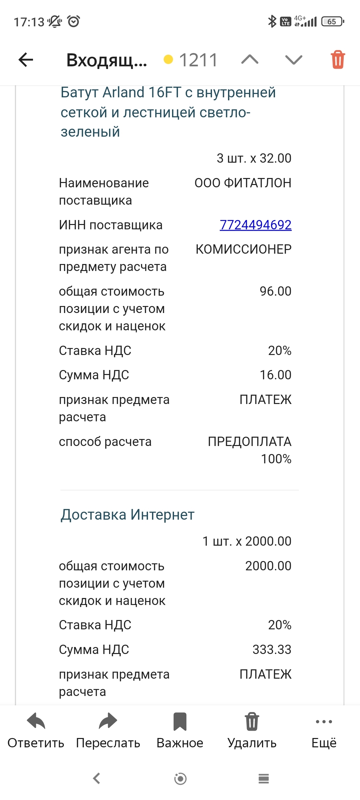
Task: Tap the yellow unread dot indicator
Action: pyautogui.click(x=169, y=60)
